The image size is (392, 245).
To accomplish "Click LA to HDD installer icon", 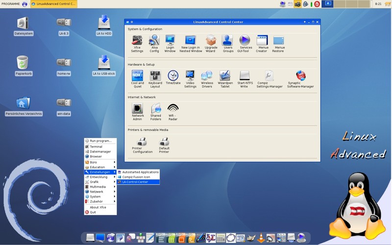I will (x=104, y=25).
